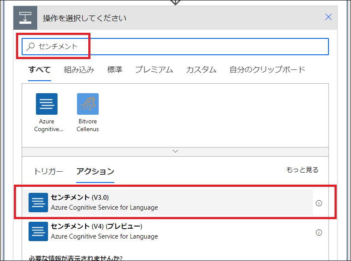Screen dimensions: 351x261
Task: Focus the センチメント search field
Action: [175, 47]
